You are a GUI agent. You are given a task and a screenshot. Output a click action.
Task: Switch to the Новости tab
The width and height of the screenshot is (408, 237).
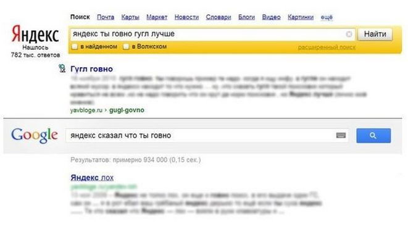[186, 17]
